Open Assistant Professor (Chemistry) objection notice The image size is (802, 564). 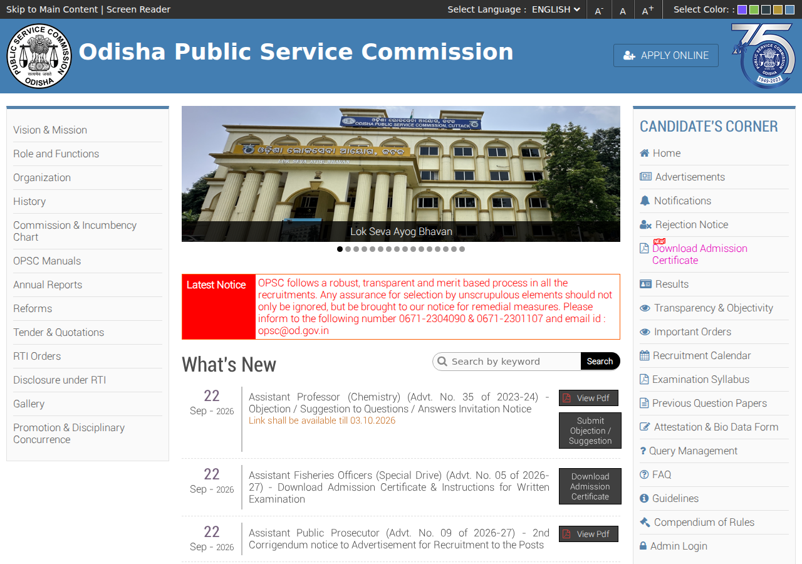point(399,403)
